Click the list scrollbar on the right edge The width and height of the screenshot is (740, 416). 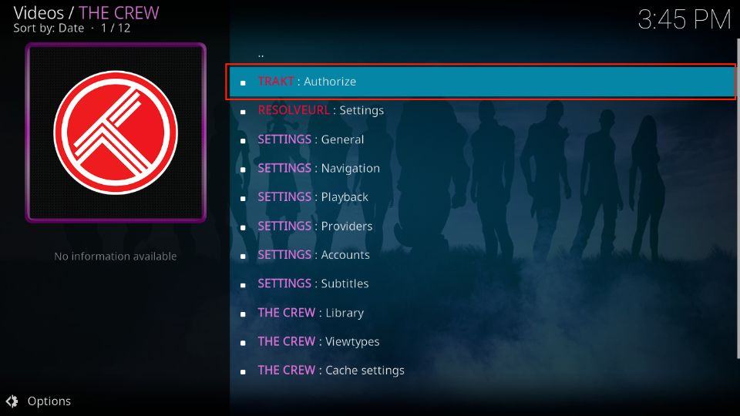tap(738, 199)
